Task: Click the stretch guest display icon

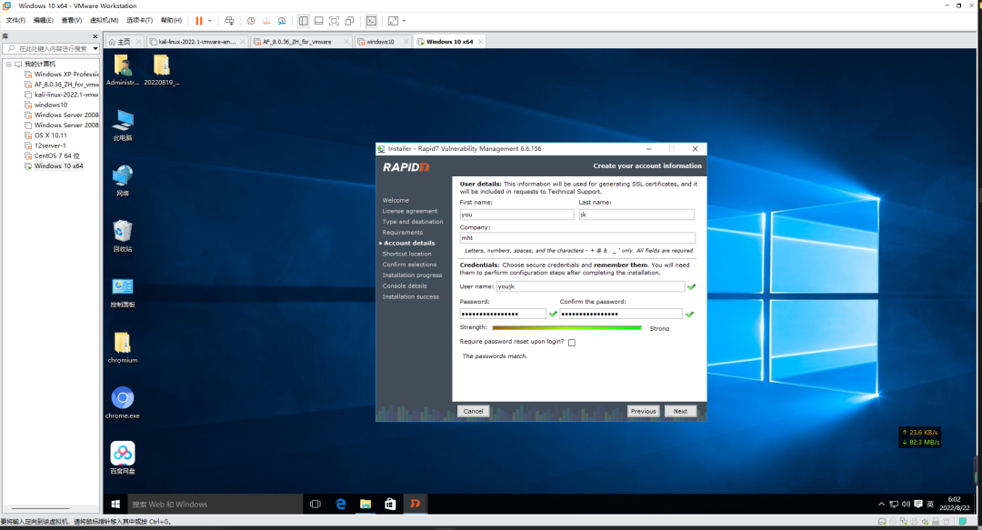Action: click(x=394, y=21)
